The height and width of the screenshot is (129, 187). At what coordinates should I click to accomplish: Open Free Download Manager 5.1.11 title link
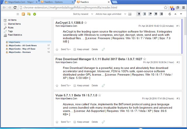pos(99,59)
